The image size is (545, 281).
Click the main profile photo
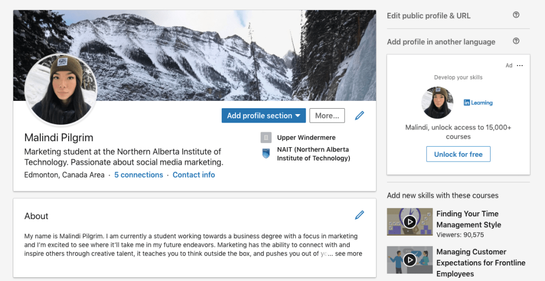[61, 90]
